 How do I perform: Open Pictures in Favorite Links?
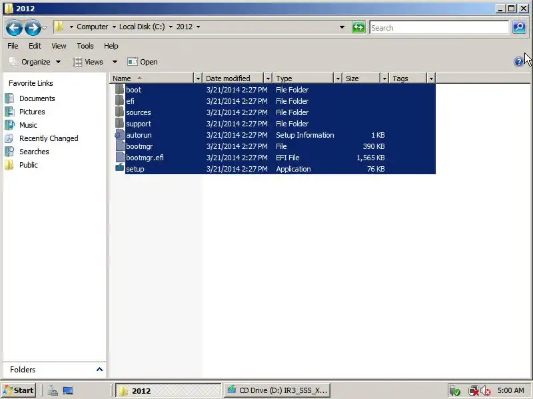pos(32,112)
